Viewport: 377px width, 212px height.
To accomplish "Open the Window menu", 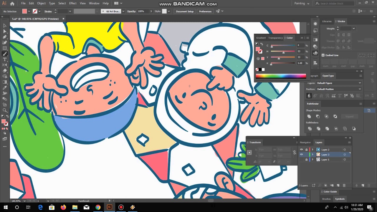I will tap(94, 3).
